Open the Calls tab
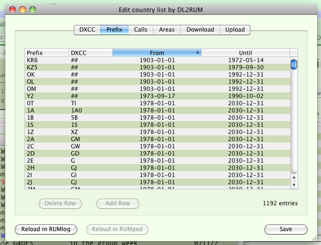 (x=140, y=30)
